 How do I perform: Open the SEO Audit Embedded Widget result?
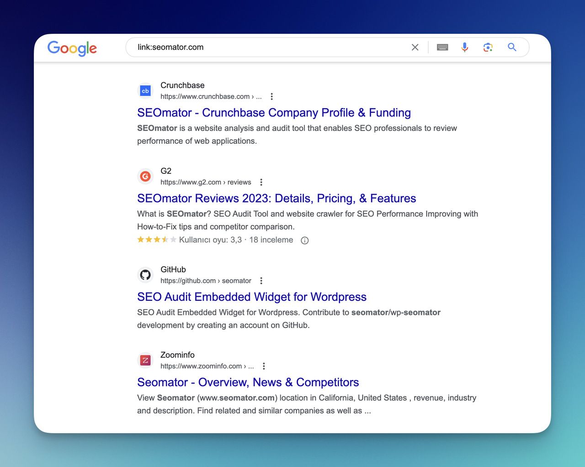coord(251,297)
